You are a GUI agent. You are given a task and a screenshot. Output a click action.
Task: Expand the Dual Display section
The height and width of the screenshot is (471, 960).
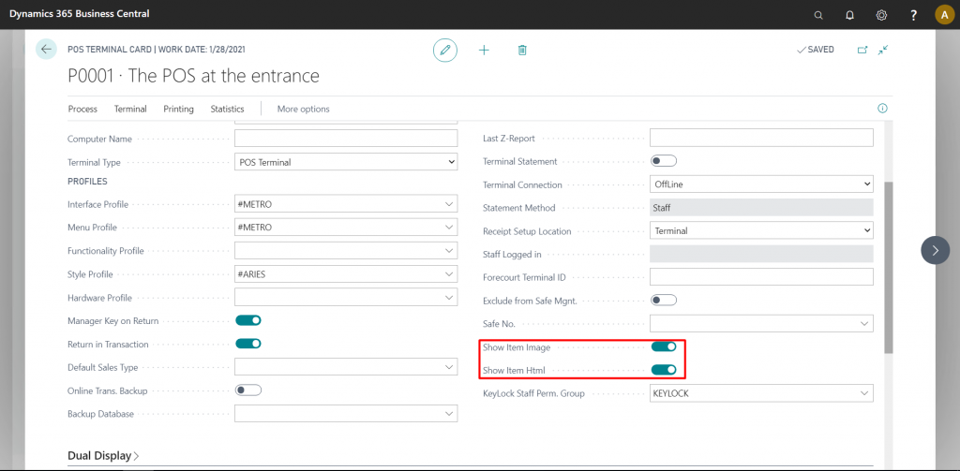coord(103,456)
